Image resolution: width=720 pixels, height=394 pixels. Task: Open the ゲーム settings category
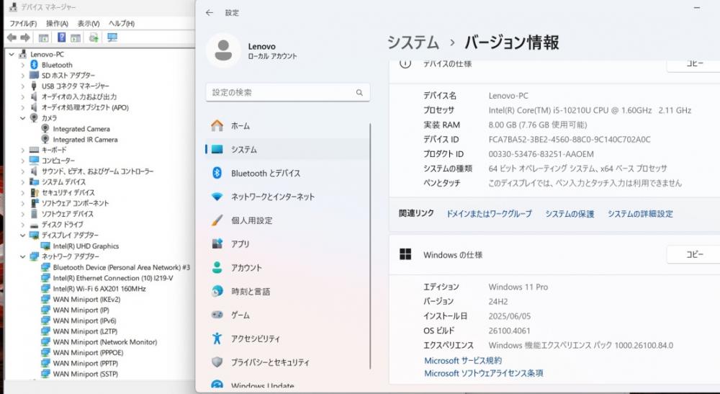[240, 315]
